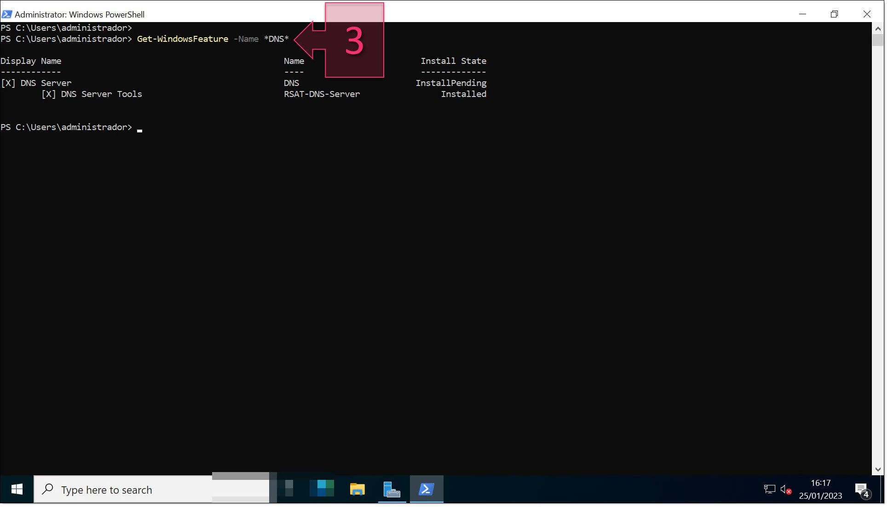Click the -Name parameter text
The image size is (888, 507).
(247, 39)
